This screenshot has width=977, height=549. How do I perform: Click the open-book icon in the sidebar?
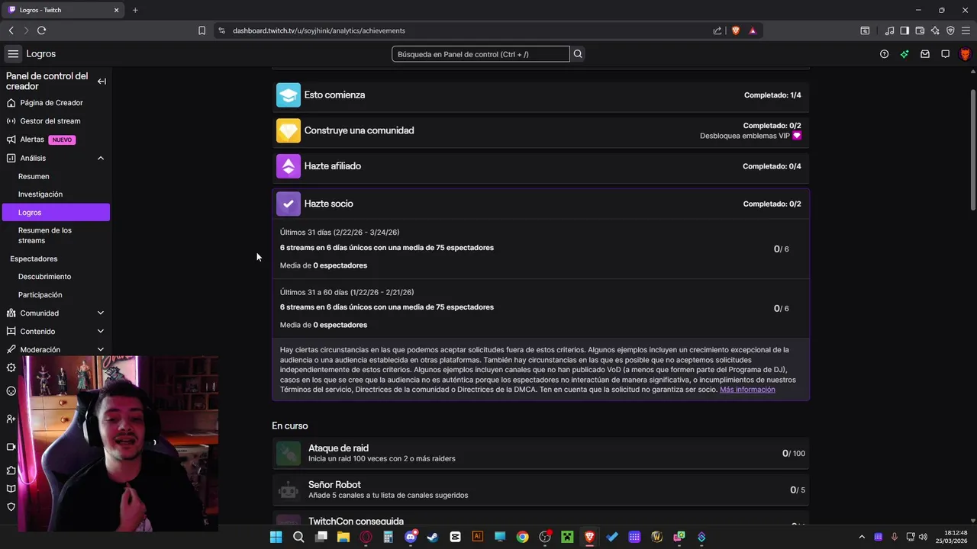[x=11, y=489]
